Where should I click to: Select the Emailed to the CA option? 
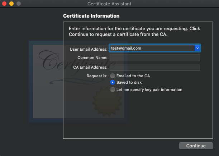tap(113, 76)
